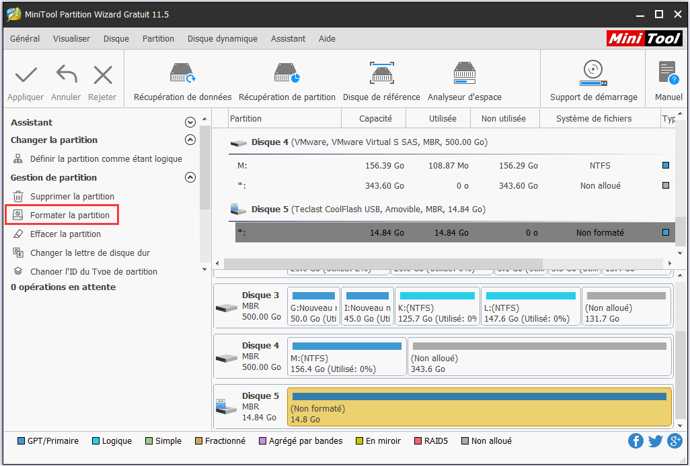Click Définir la partition comme étant logique
The width and height of the screenshot is (690, 466).
click(106, 159)
